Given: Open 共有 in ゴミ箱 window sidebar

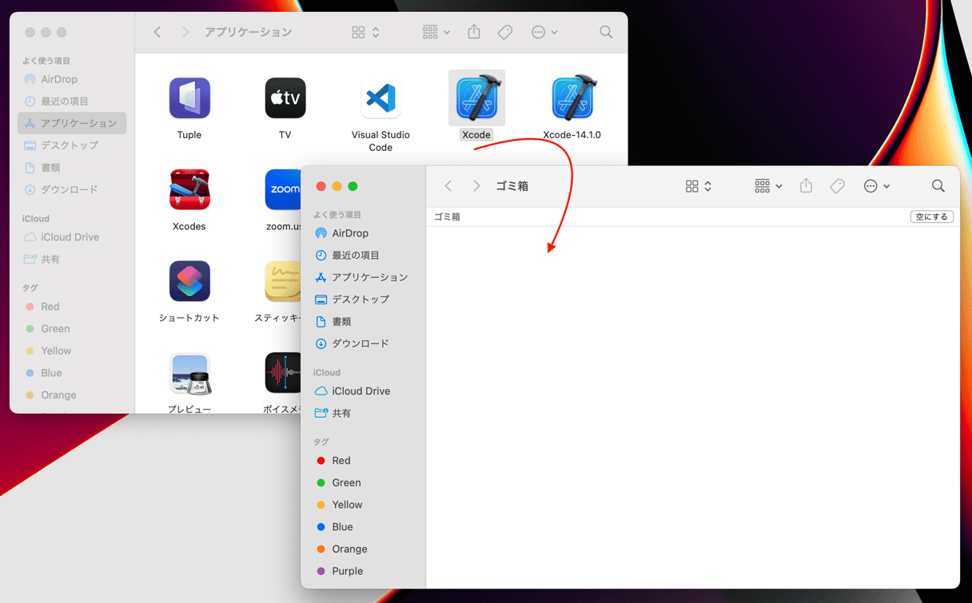Looking at the screenshot, I should [x=364, y=414].
